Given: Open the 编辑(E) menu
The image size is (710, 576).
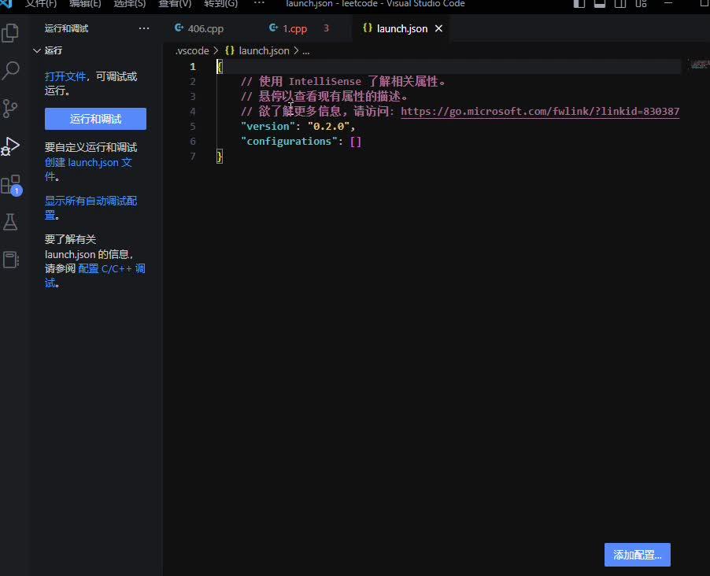Looking at the screenshot, I should 85,4.
